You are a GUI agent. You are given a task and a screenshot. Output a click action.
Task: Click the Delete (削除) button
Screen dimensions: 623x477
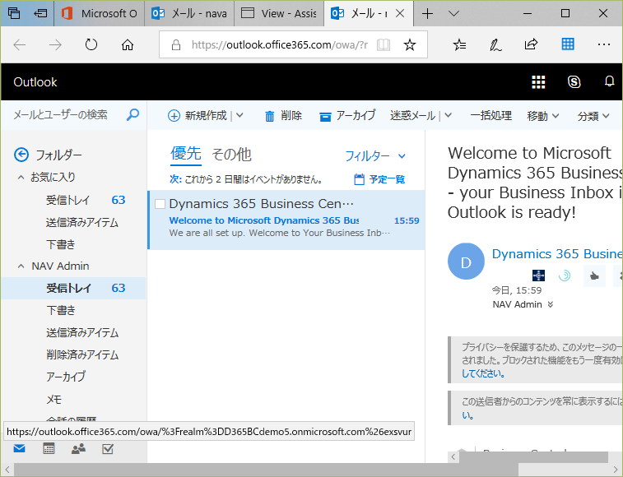[283, 116]
